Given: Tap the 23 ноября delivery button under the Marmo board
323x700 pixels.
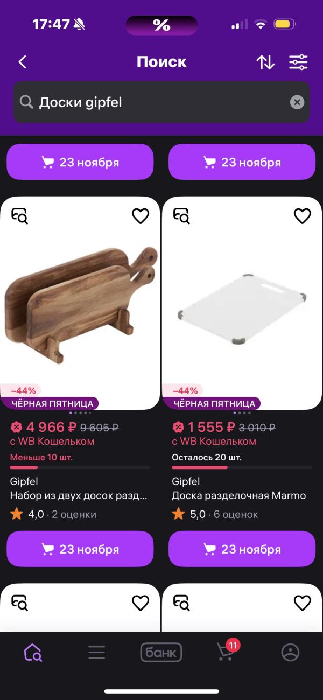Looking at the screenshot, I should 242,549.
